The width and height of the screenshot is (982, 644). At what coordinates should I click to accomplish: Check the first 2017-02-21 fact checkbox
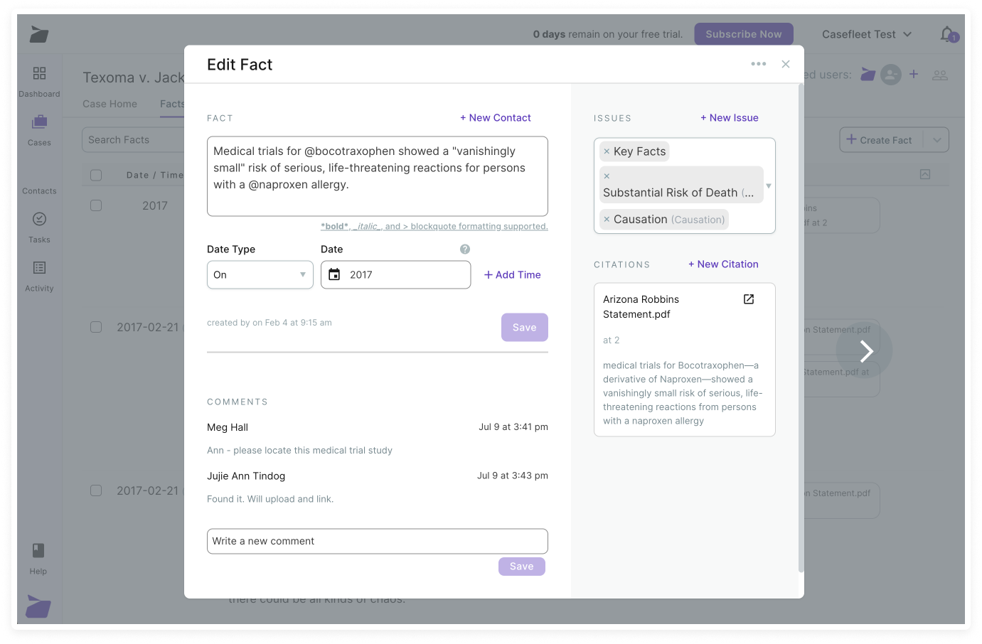[x=96, y=327]
